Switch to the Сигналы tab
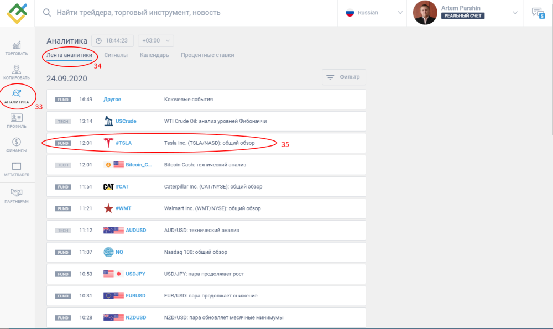553x329 pixels. point(116,55)
